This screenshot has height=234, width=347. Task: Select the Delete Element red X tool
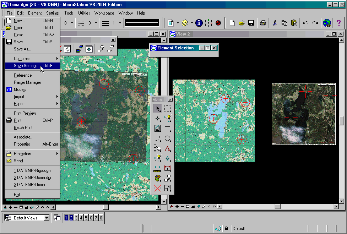click(157, 188)
